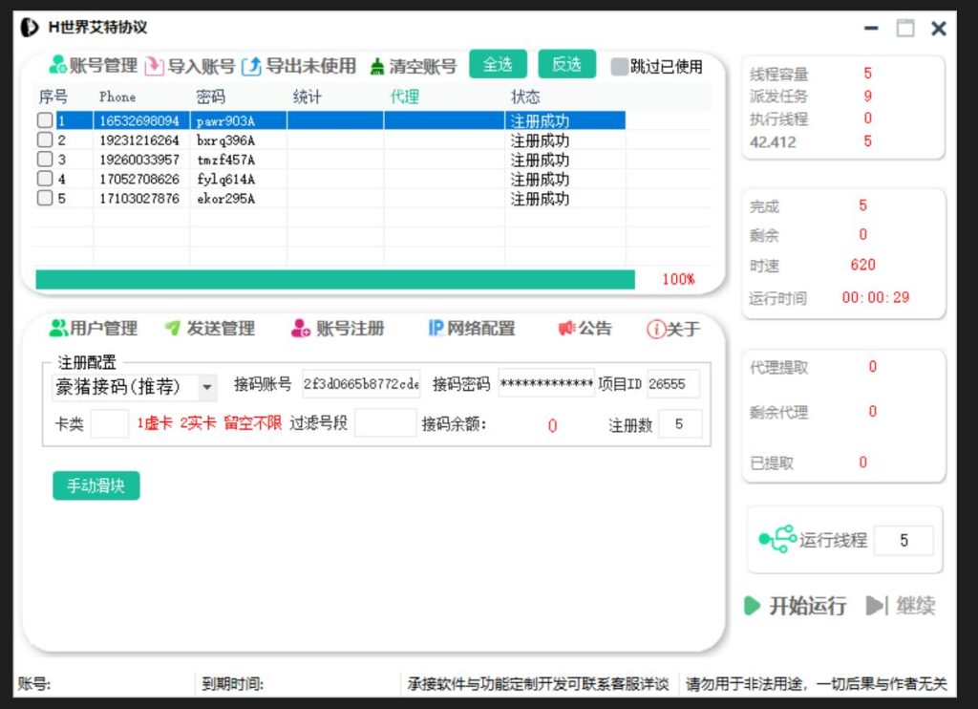This screenshot has width=978, height=709.
Task: Switch to the 用户管理 tab
Action: coord(94,329)
